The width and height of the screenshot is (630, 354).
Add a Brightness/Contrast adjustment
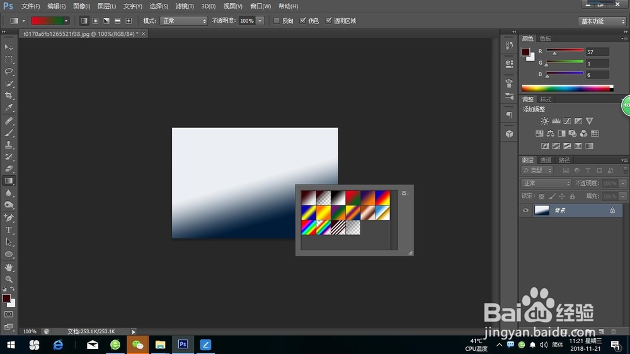(x=544, y=121)
